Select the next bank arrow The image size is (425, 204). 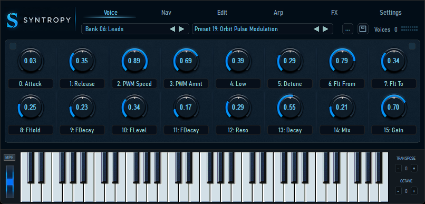pos(181,29)
